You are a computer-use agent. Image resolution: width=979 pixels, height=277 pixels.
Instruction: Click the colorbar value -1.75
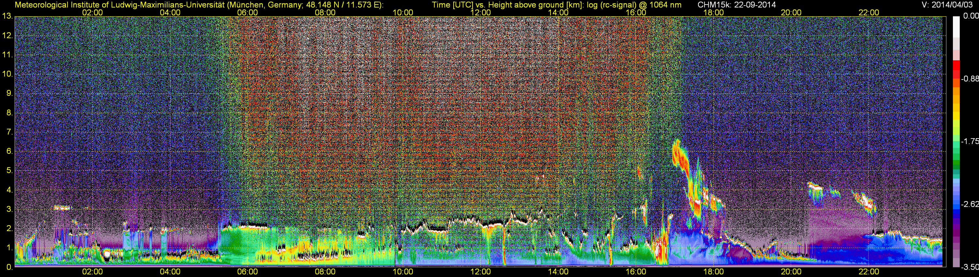pos(970,141)
